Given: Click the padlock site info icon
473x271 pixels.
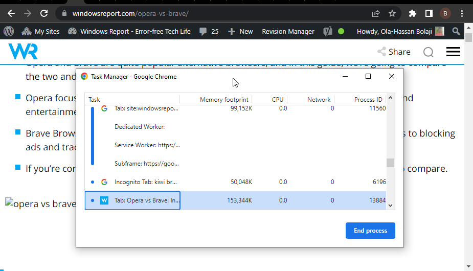Looking at the screenshot, I should coord(64,14).
